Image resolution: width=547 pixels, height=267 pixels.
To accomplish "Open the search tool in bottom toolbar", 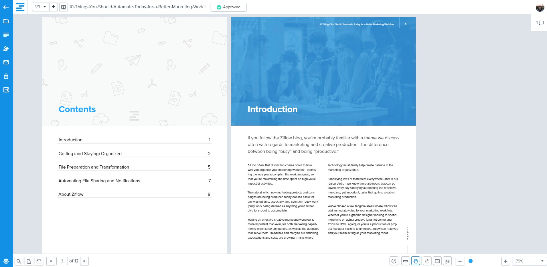I will 19,261.
